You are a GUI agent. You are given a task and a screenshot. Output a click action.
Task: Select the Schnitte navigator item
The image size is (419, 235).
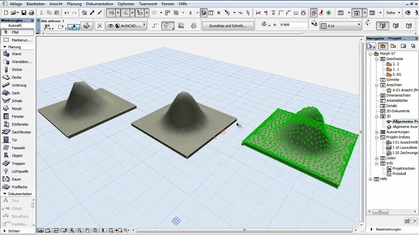[x=390, y=80]
